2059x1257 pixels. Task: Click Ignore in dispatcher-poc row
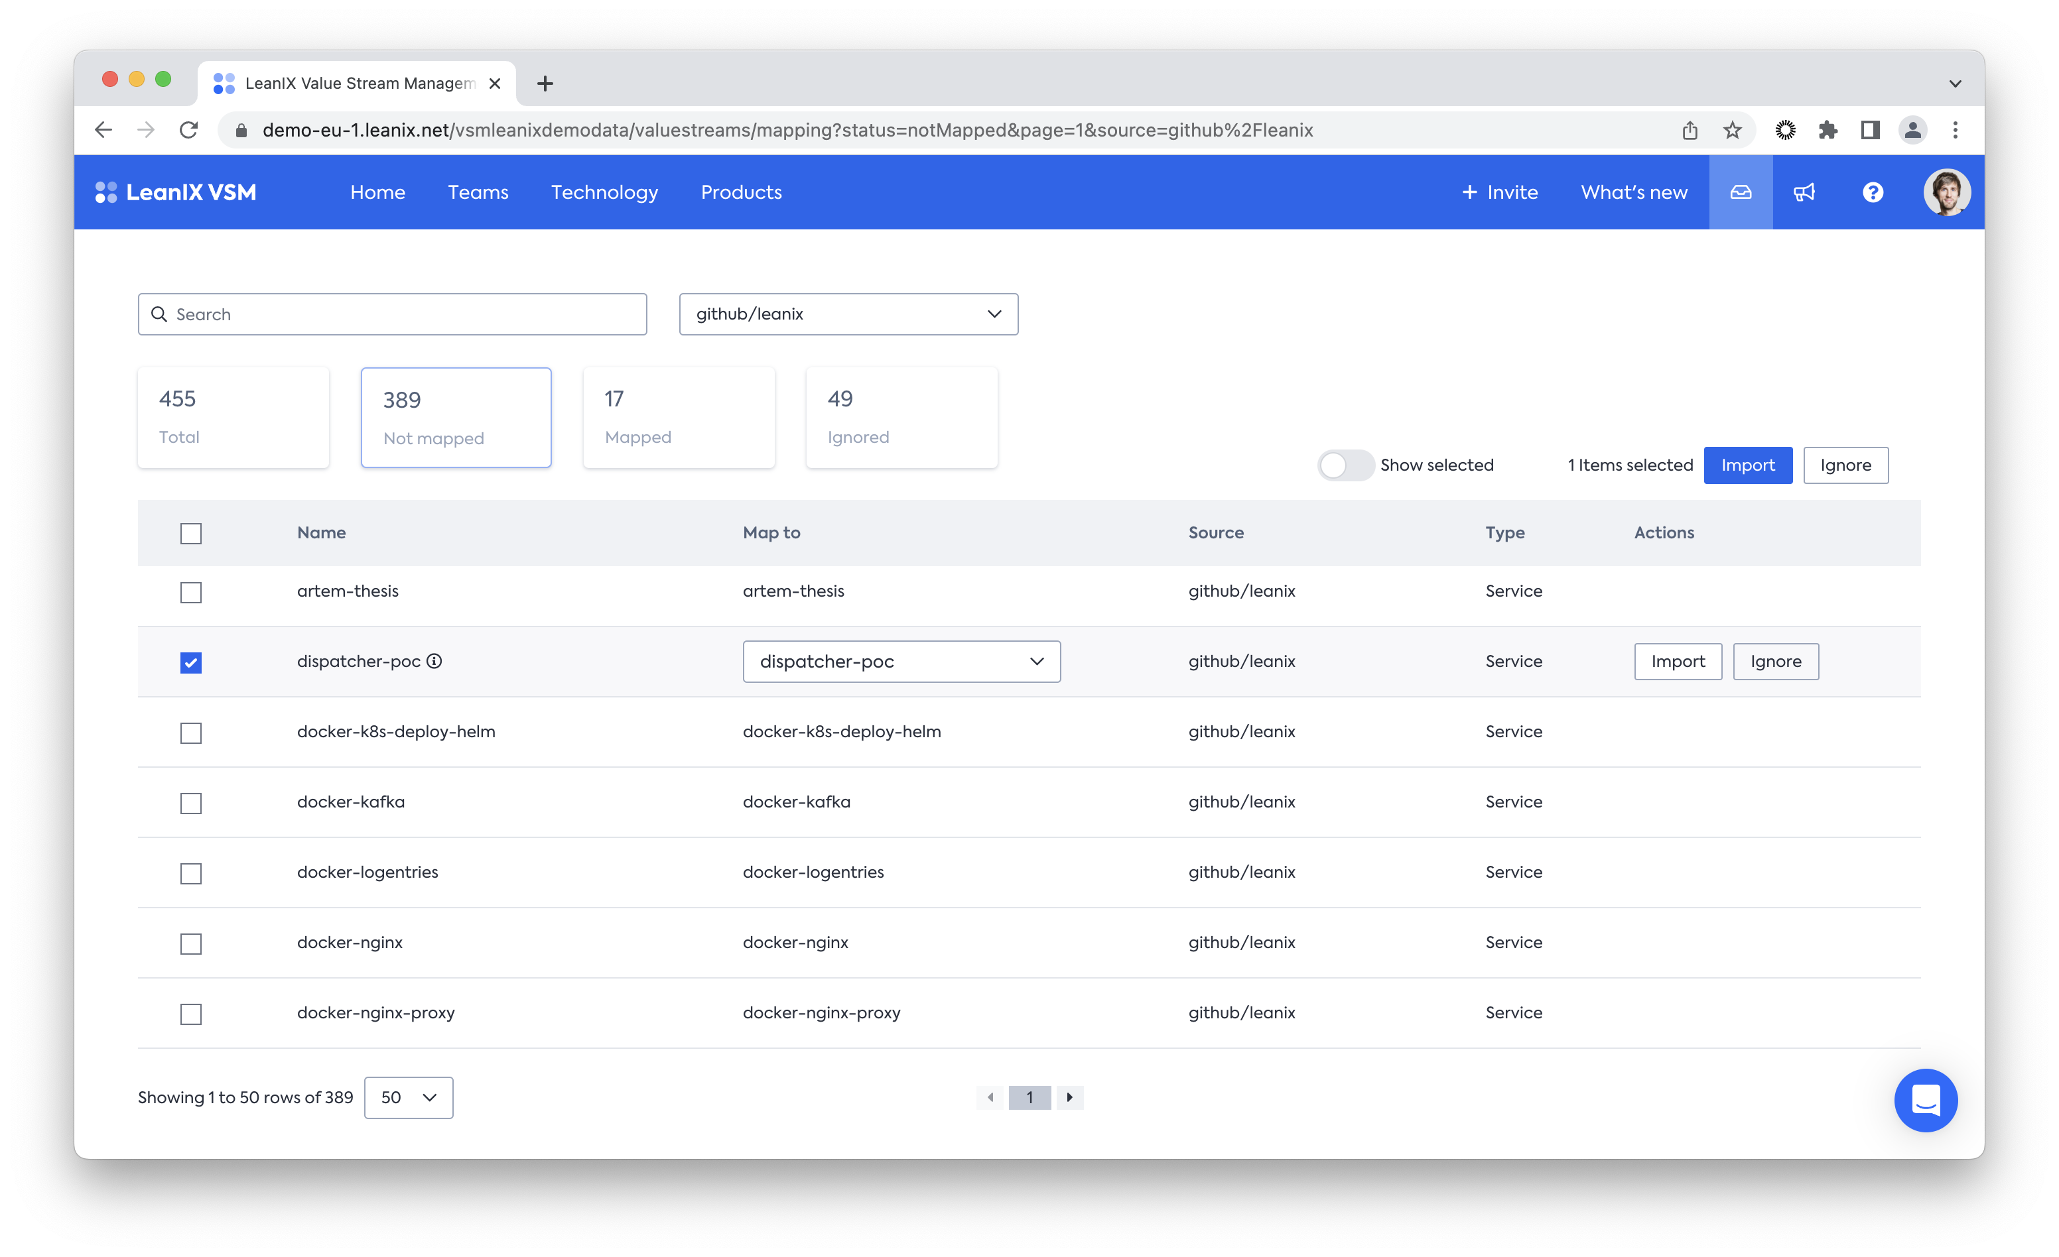(1775, 662)
